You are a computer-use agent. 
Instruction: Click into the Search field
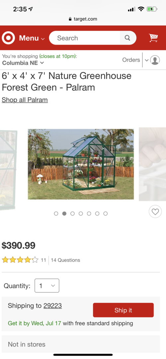(85, 38)
